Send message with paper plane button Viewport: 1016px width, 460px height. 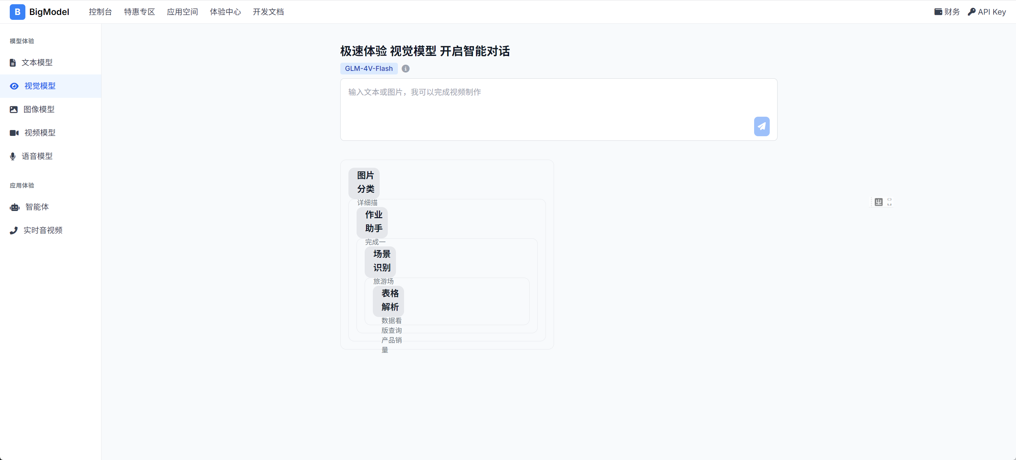[762, 126]
